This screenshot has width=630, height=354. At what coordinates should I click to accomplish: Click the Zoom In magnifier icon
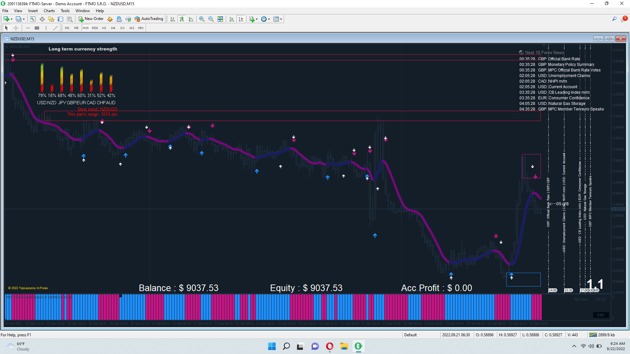[x=202, y=19]
